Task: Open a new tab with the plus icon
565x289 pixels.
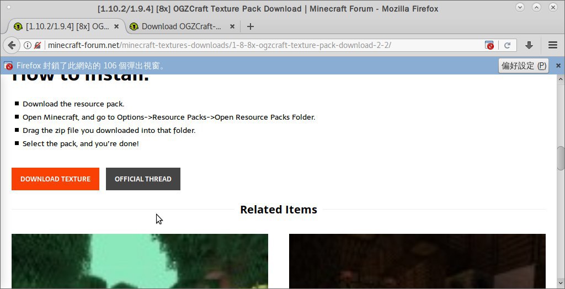Action: pyautogui.click(x=250, y=26)
